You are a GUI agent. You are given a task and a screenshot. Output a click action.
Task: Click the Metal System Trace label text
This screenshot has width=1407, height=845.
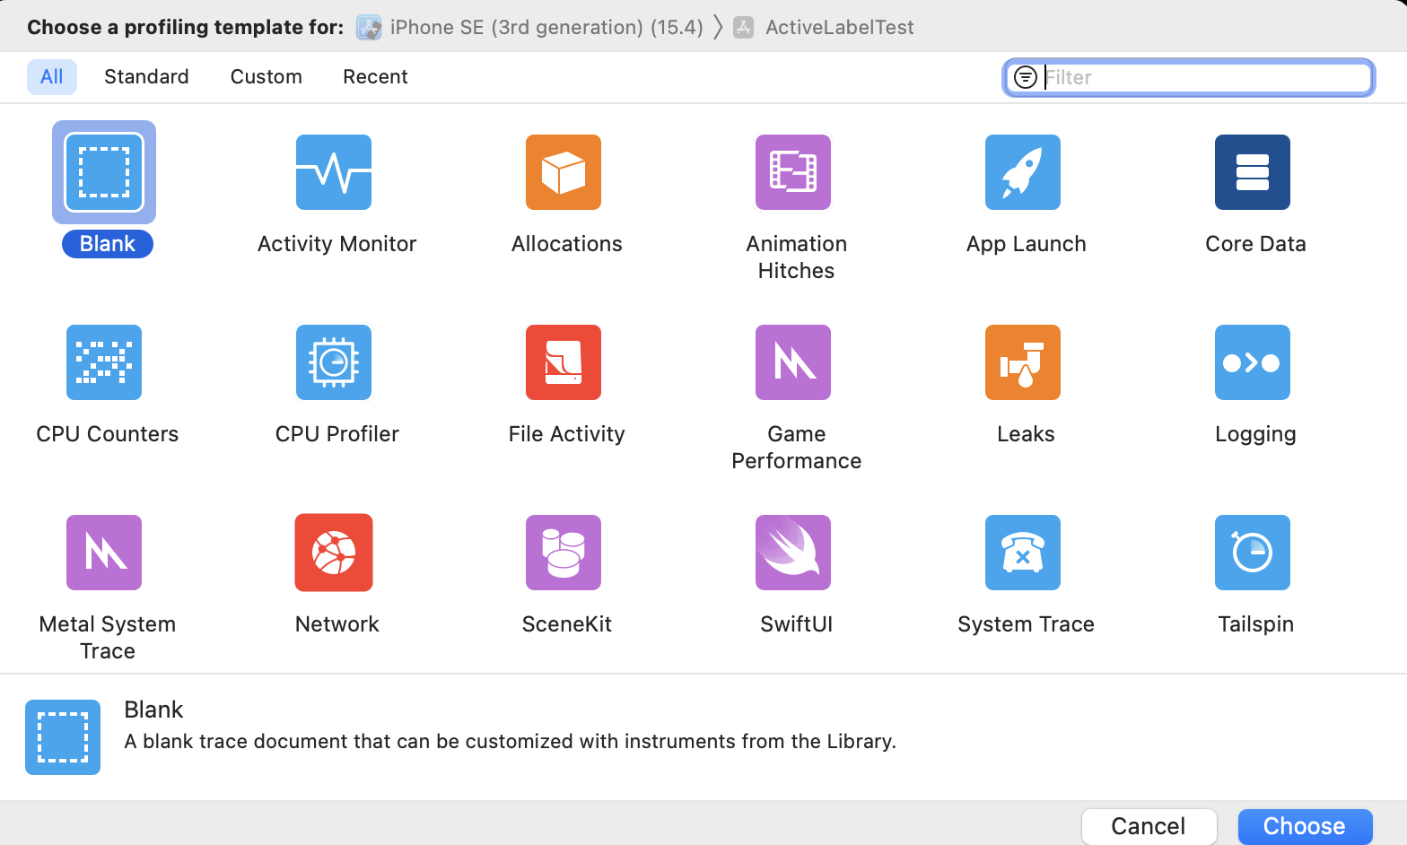[x=108, y=638]
